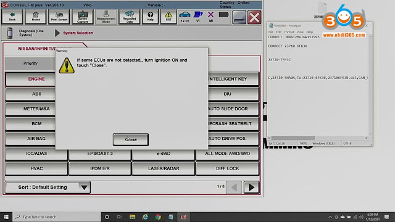Viewport: 395px width, 222px height.
Task: Minimize CONSULT-III plus with the gray toolbar button
Action: [x=239, y=17]
